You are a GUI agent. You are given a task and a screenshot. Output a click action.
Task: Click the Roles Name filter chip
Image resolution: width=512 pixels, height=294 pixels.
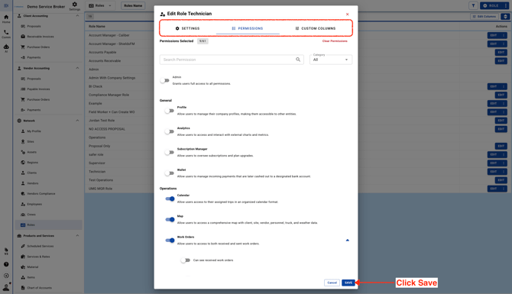[133, 5]
